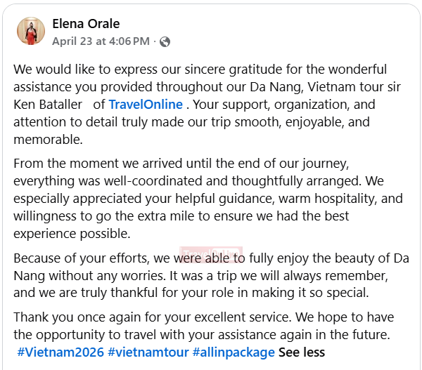This screenshot has height=370, width=422.
Task: Open the TravelOnline page mention
Action: [146, 104]
